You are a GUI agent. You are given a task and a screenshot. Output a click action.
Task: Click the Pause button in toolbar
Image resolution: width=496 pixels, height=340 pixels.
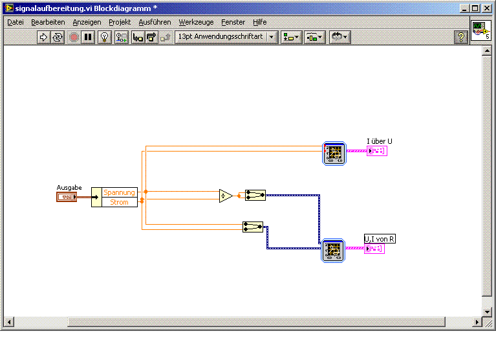tap(87, 38)
